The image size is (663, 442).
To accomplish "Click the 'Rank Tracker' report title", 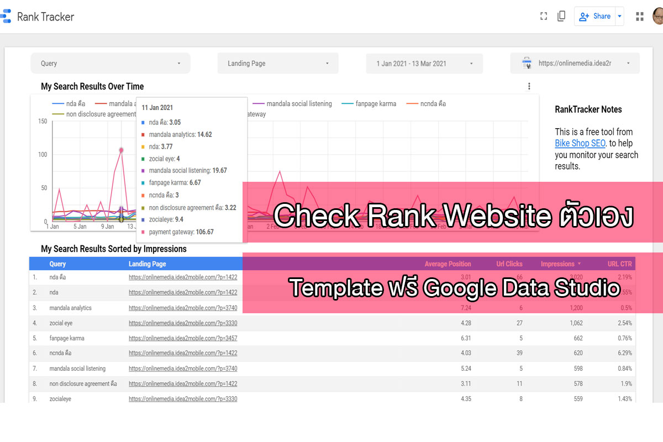I will coord(45,17).
